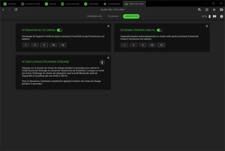Open the Exchange tab
Image resolution: width=225 pixels, height=151 pixels.
tap(91, 4)
